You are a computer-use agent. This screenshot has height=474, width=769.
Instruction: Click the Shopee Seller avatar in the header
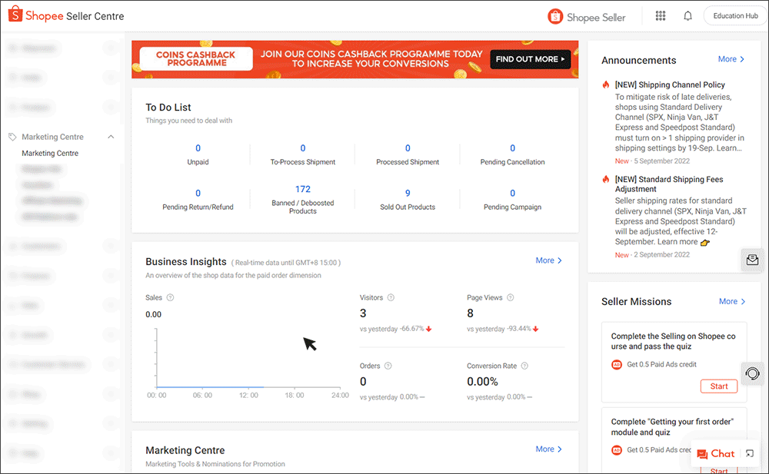(554, 15)
